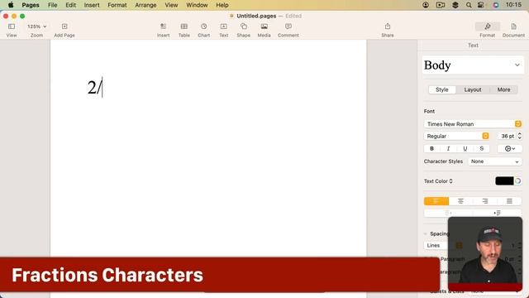Click the 36 pt font size field

[x=507, y=136]
